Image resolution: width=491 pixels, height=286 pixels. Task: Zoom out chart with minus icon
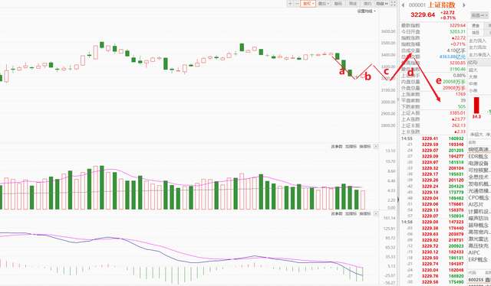tap(297, 3)
